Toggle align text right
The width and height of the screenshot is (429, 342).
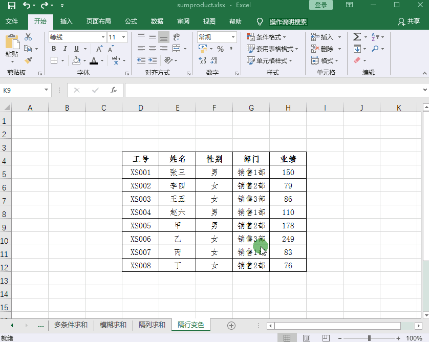pyautogui.click(x=164, y=49)
